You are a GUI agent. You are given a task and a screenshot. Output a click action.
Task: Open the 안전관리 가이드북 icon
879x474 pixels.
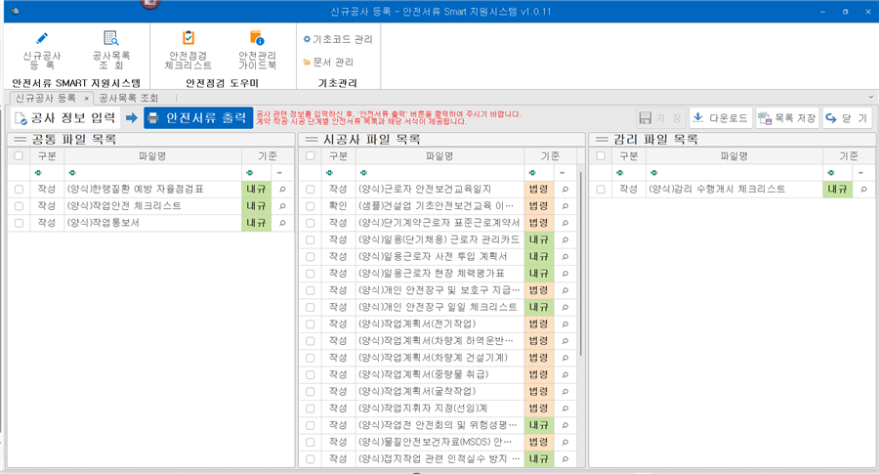[x=257, y=50]
